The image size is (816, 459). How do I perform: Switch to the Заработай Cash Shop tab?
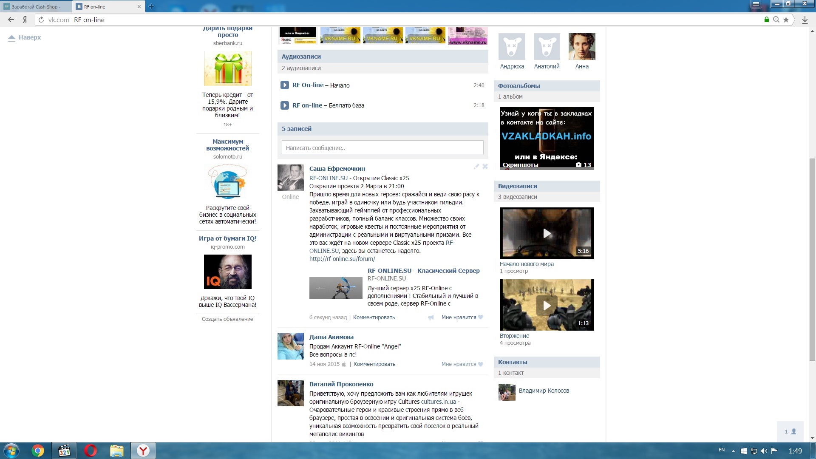click(x=37, y=6)
